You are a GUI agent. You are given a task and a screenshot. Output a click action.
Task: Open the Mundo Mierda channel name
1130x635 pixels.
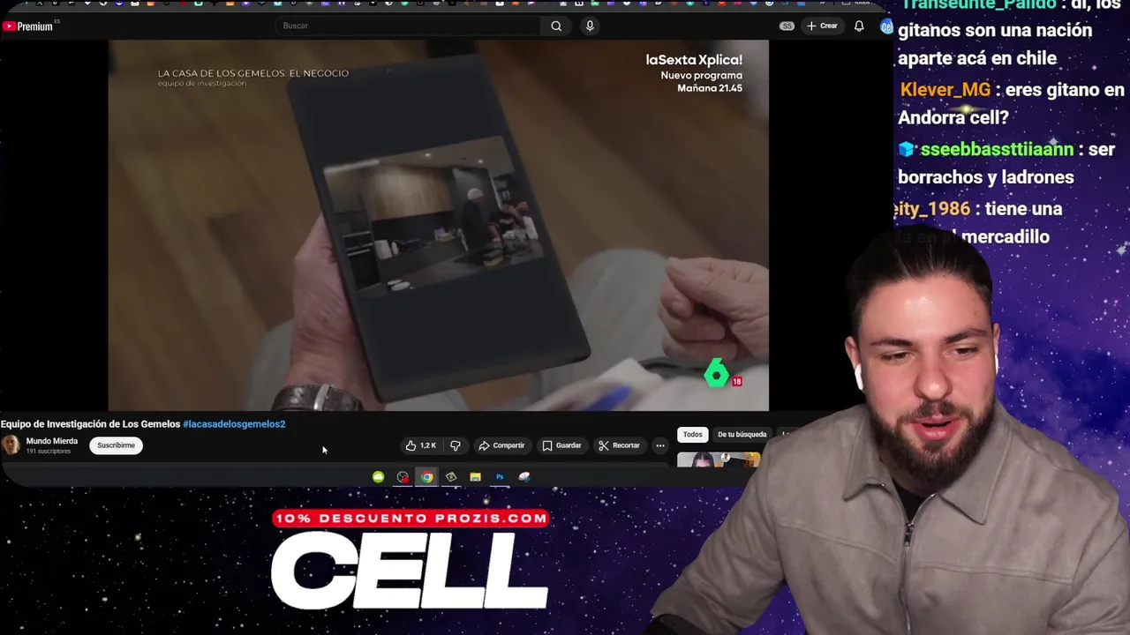52,441
